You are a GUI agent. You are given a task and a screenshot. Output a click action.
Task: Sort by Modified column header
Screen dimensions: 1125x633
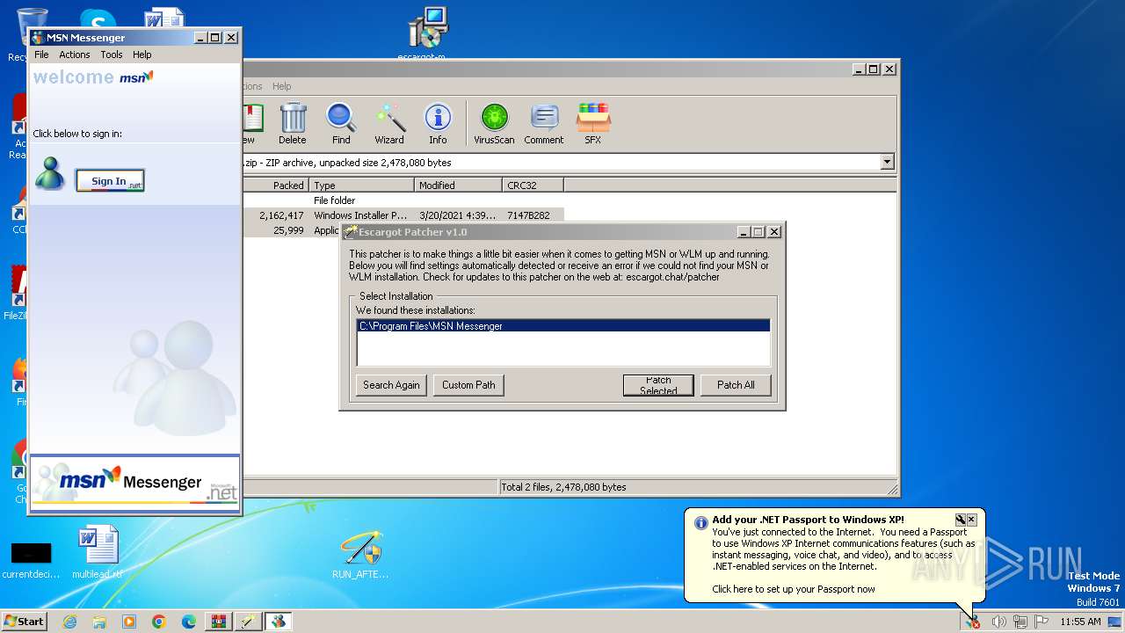click(458, 186)
